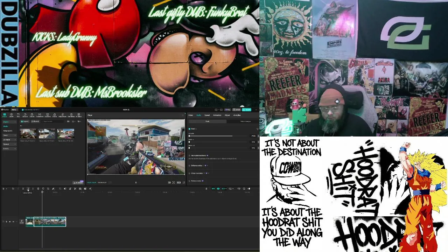Open the Adjustment panel icon
The image size is (448, 252).
pos(63,115)
